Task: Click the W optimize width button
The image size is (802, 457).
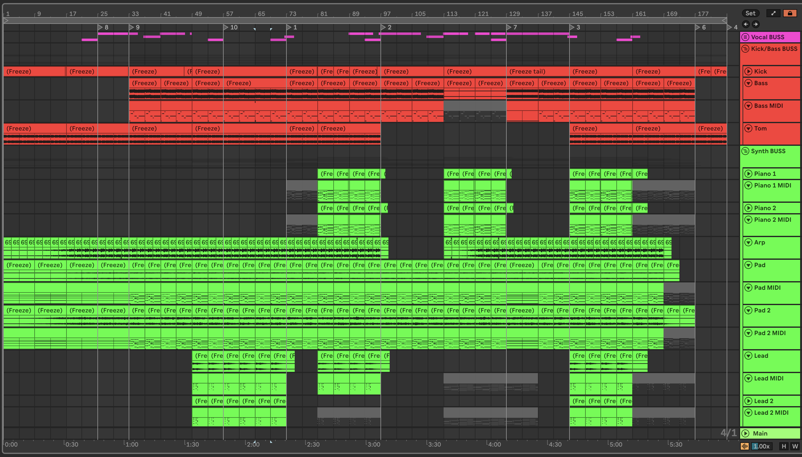Action: click(x=795, y=446)
